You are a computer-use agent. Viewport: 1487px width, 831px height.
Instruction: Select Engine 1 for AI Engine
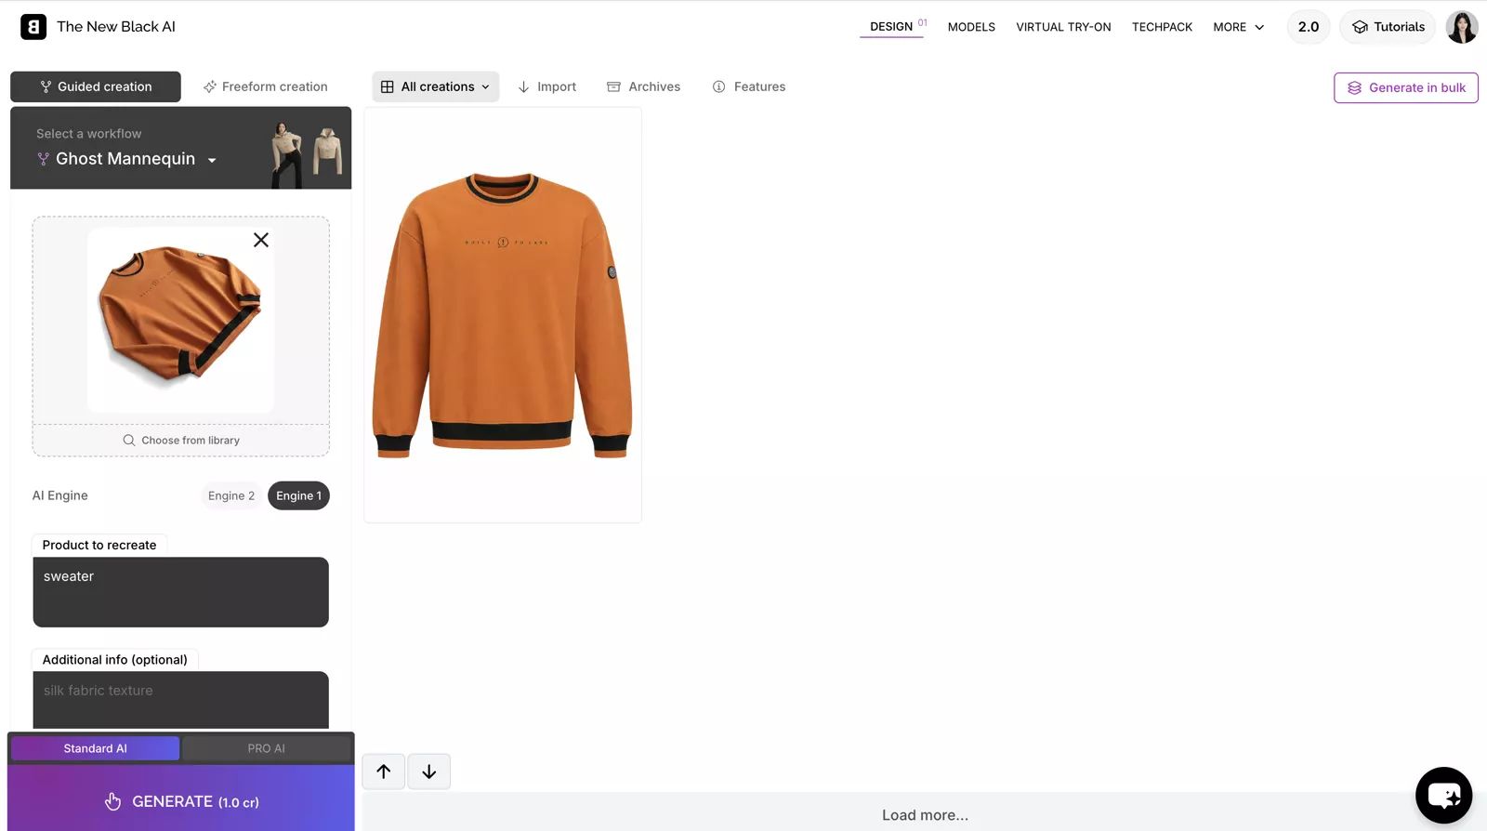[298, 495]
